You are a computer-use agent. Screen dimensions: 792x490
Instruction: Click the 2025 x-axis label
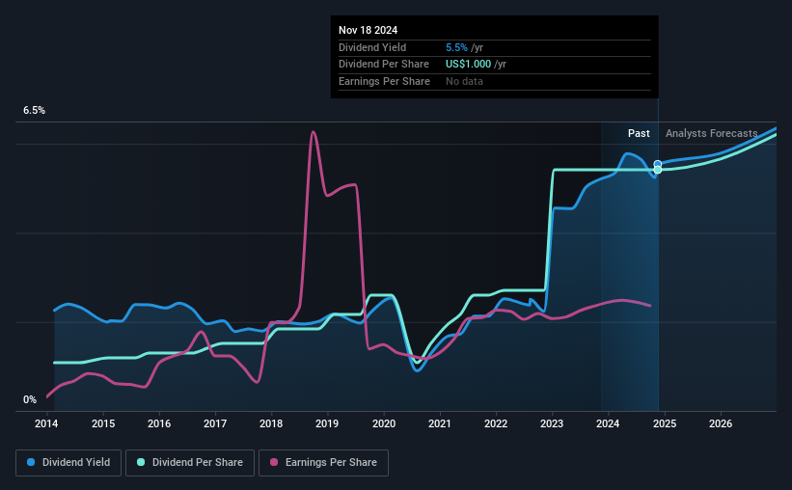665,423
